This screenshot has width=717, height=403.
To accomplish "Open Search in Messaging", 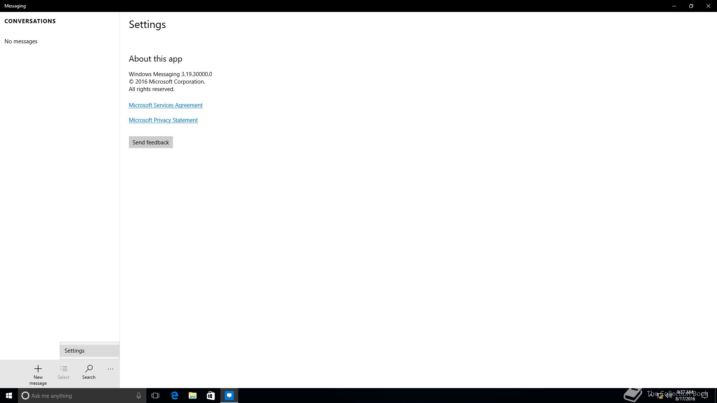I will [x=89, y=372].
